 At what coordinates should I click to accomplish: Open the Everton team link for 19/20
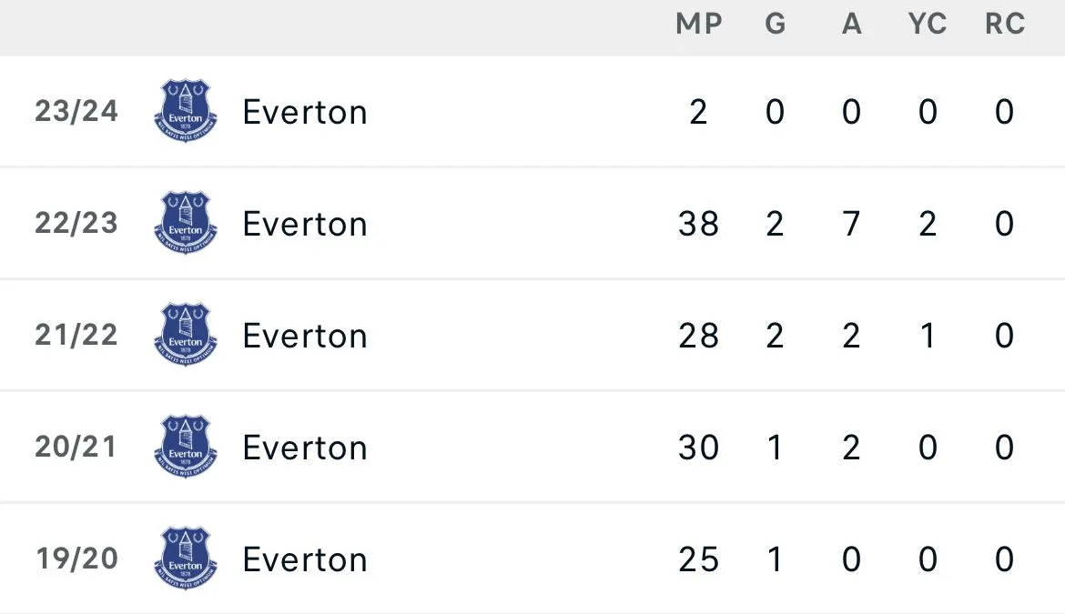[305, 559]
